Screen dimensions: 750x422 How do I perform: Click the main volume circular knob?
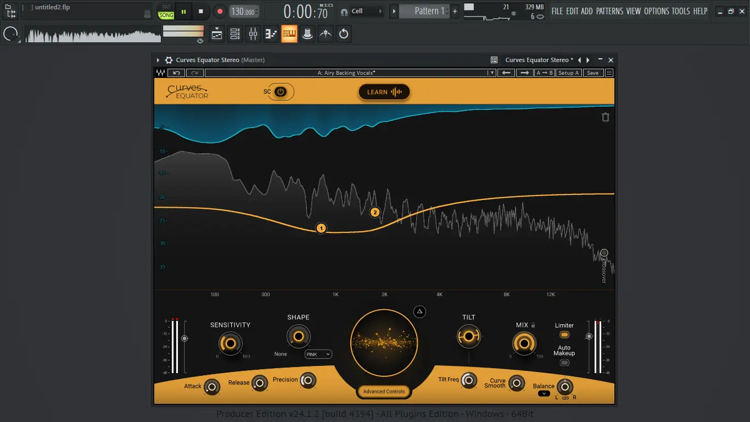10,35
